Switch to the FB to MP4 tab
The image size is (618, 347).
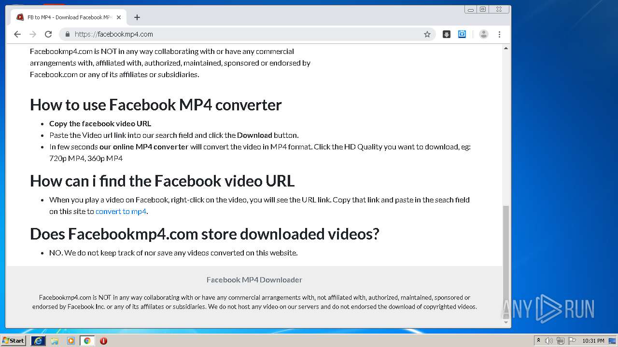(x=69, y=17)
